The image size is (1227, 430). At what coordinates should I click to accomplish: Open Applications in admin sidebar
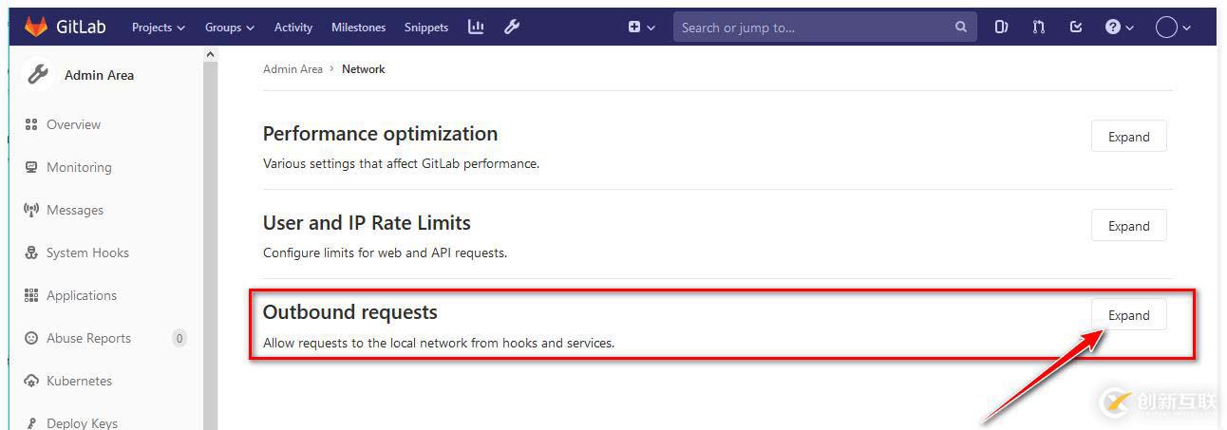(x=82, y=295)
